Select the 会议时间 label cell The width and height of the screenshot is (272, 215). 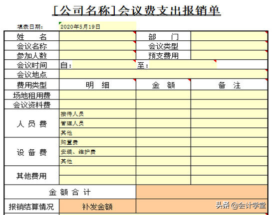[x=32, y=65]
